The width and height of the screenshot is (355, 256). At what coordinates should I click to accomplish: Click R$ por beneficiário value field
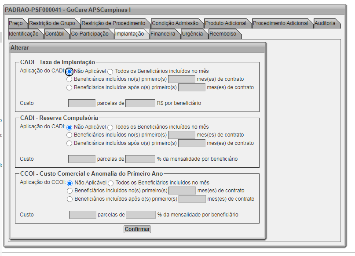140,103
